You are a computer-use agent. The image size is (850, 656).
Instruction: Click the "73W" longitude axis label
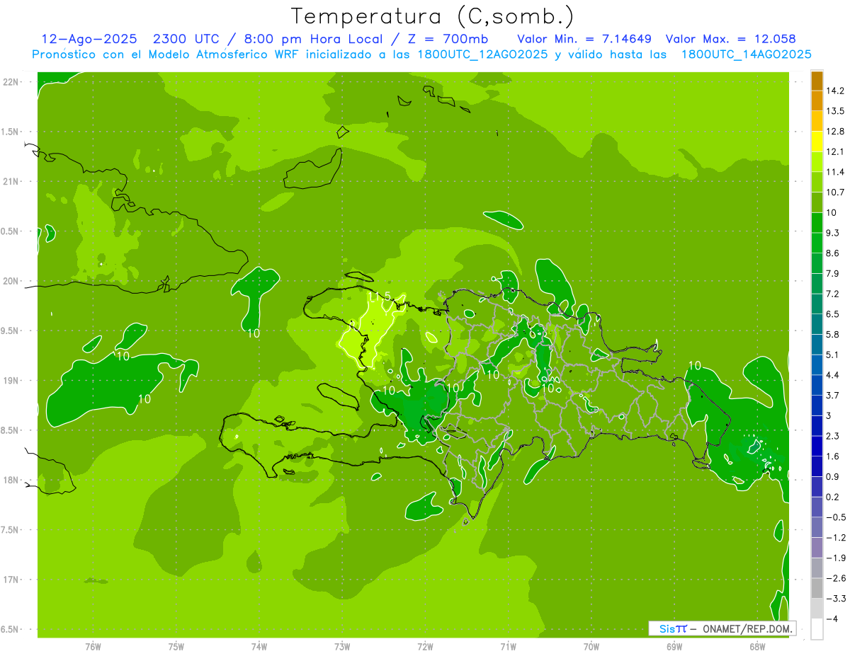(342, 647)
